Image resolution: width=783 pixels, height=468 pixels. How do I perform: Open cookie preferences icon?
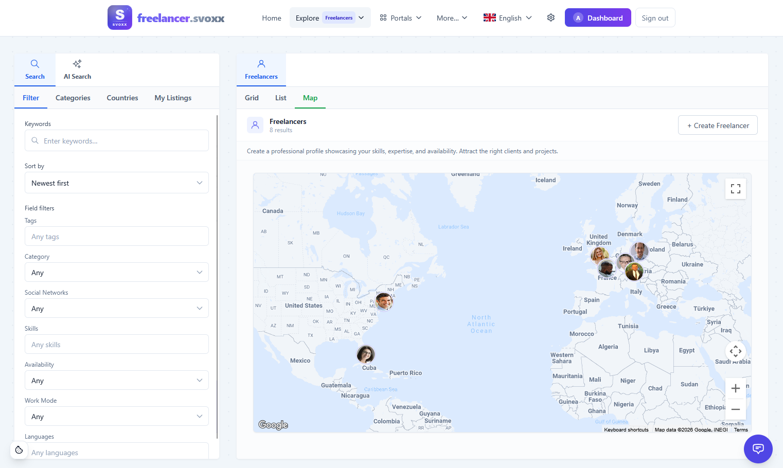pyautogui.click(x=19, y=450)
